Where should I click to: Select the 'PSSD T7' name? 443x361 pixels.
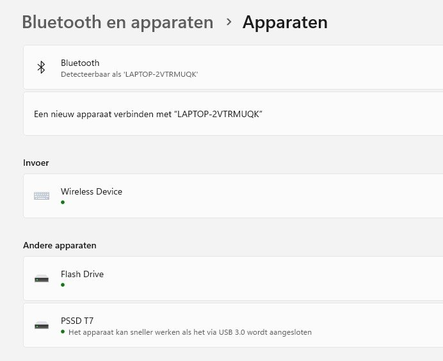coord(77,321)
